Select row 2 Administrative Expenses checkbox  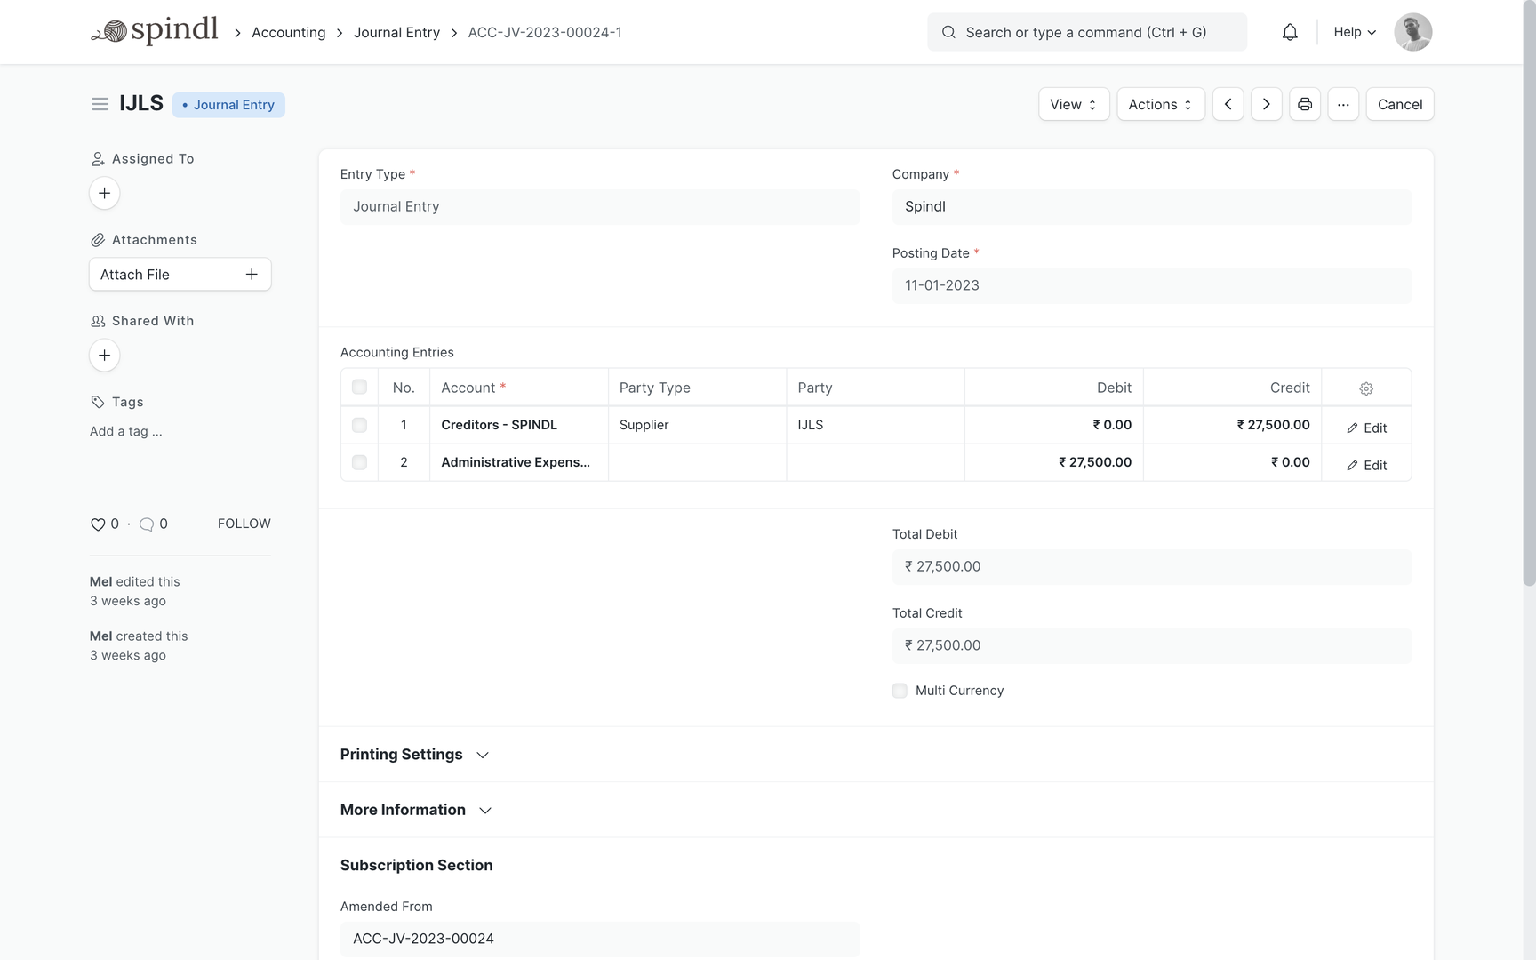[359, 463]
